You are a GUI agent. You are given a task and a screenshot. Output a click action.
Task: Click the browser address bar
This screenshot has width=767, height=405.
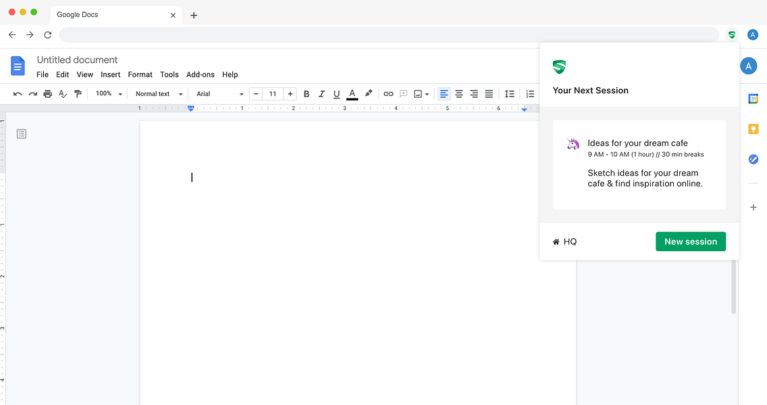pos(389,34)
